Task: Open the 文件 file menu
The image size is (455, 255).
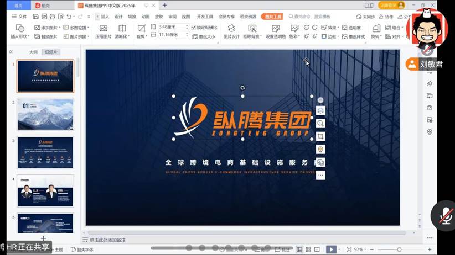Action: pos(19,17)
